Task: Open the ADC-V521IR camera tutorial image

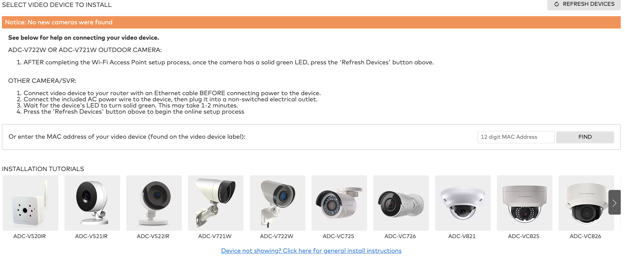Action: (x=92, y=203)
